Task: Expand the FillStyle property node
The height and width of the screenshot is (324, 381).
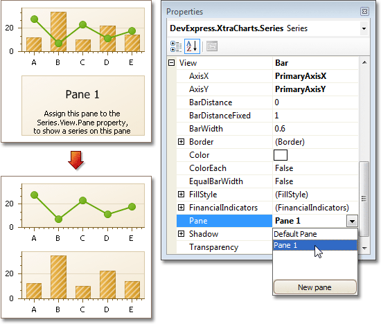Action: [x=181, y=195]
